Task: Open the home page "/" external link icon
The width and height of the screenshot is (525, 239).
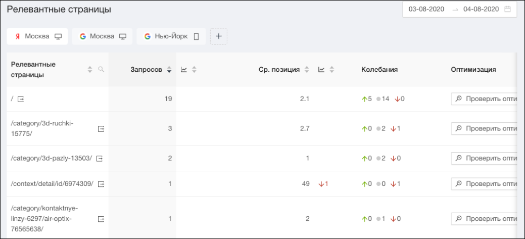Action: coord(21,99)
